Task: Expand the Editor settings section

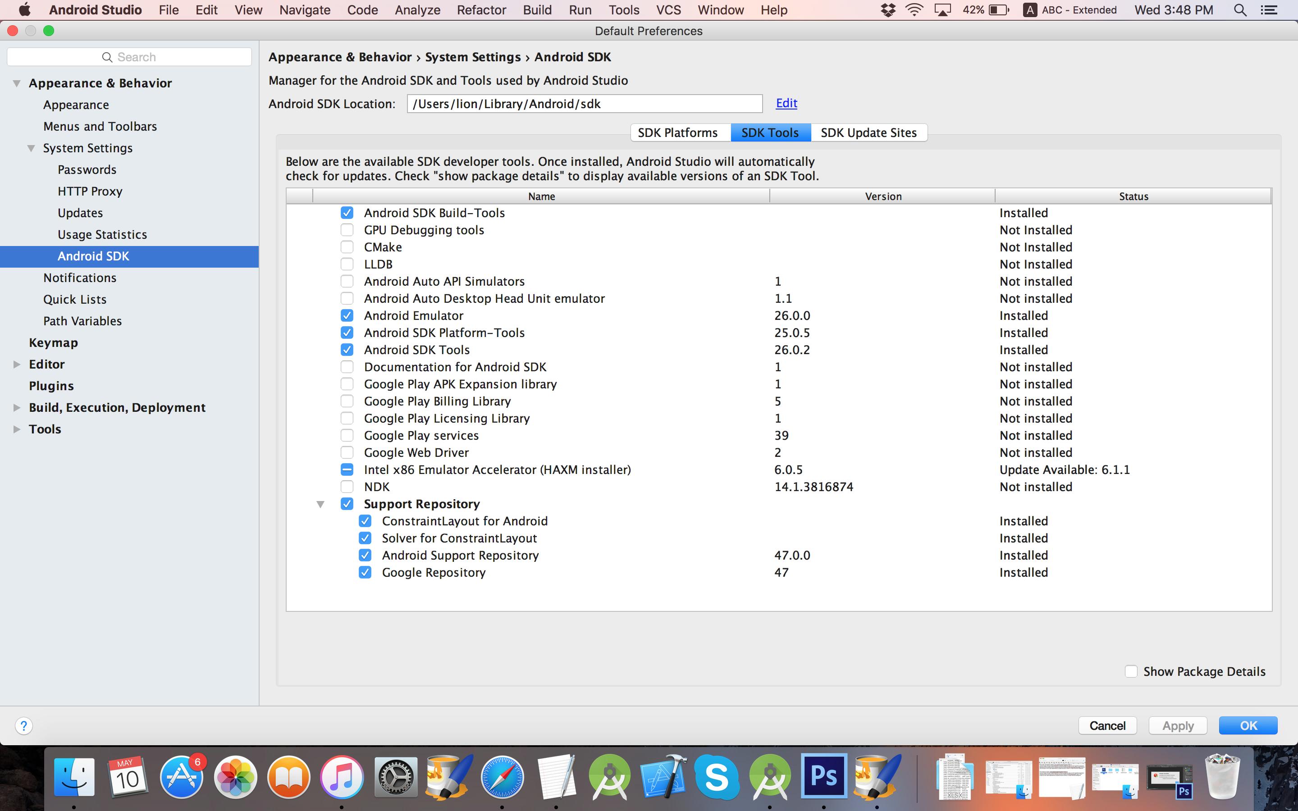Action: pyautogui.click(x=17, y=365)
